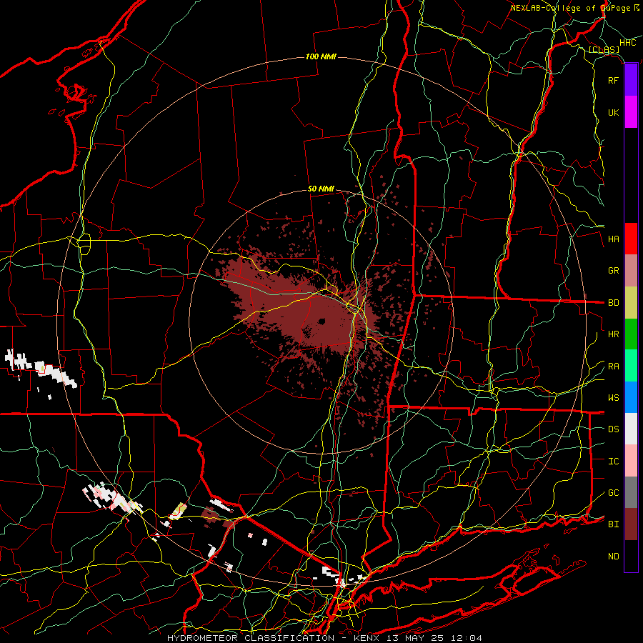Click the WS blue legend swatch
The image size is (643, 643).
(x=631, y=397)
